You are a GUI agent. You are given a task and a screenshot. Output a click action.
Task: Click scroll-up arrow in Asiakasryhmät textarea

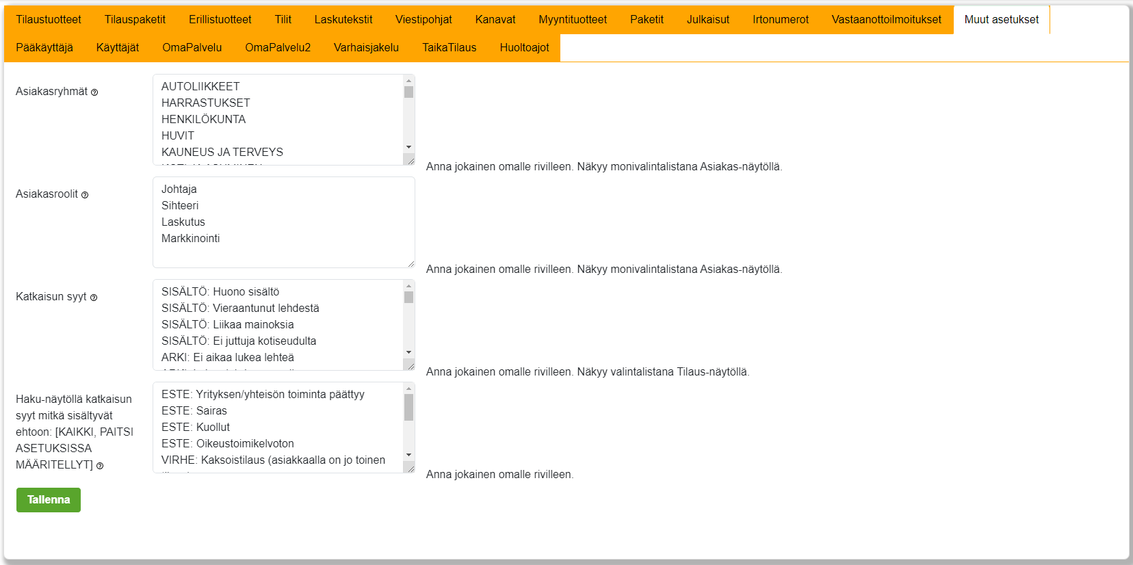[x=408, y=80]
